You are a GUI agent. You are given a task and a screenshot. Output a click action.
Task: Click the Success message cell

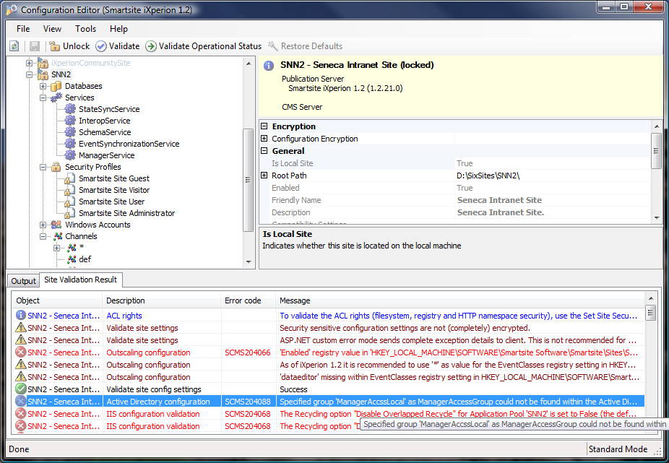460,389
